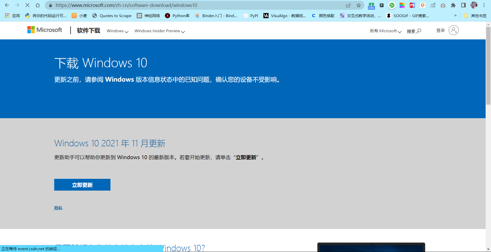This screenshot has height=252, width=491.
Task: Open the 软件下载 home link
Action: [x=88, y=30]
